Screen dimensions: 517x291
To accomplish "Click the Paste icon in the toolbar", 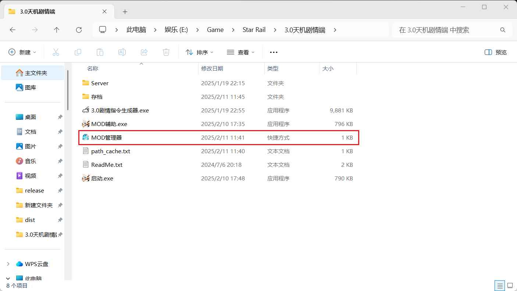I will click(100, 52).
